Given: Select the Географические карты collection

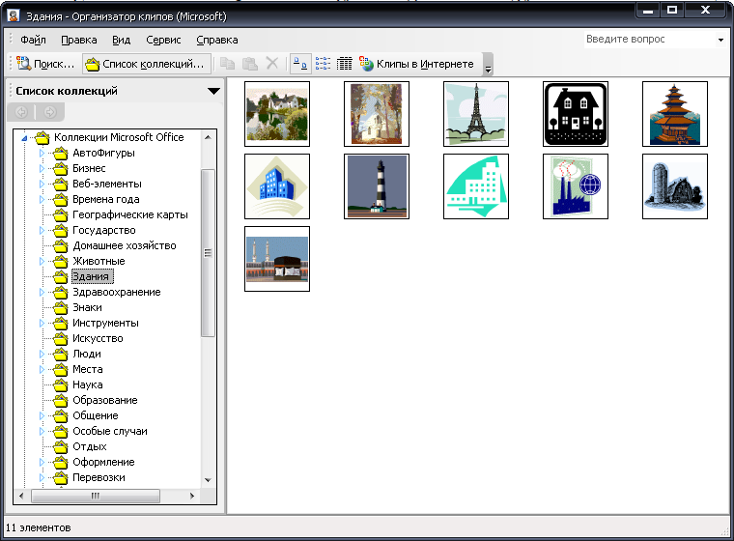Looking at the screenshot, I should click(x=129, y=214).
